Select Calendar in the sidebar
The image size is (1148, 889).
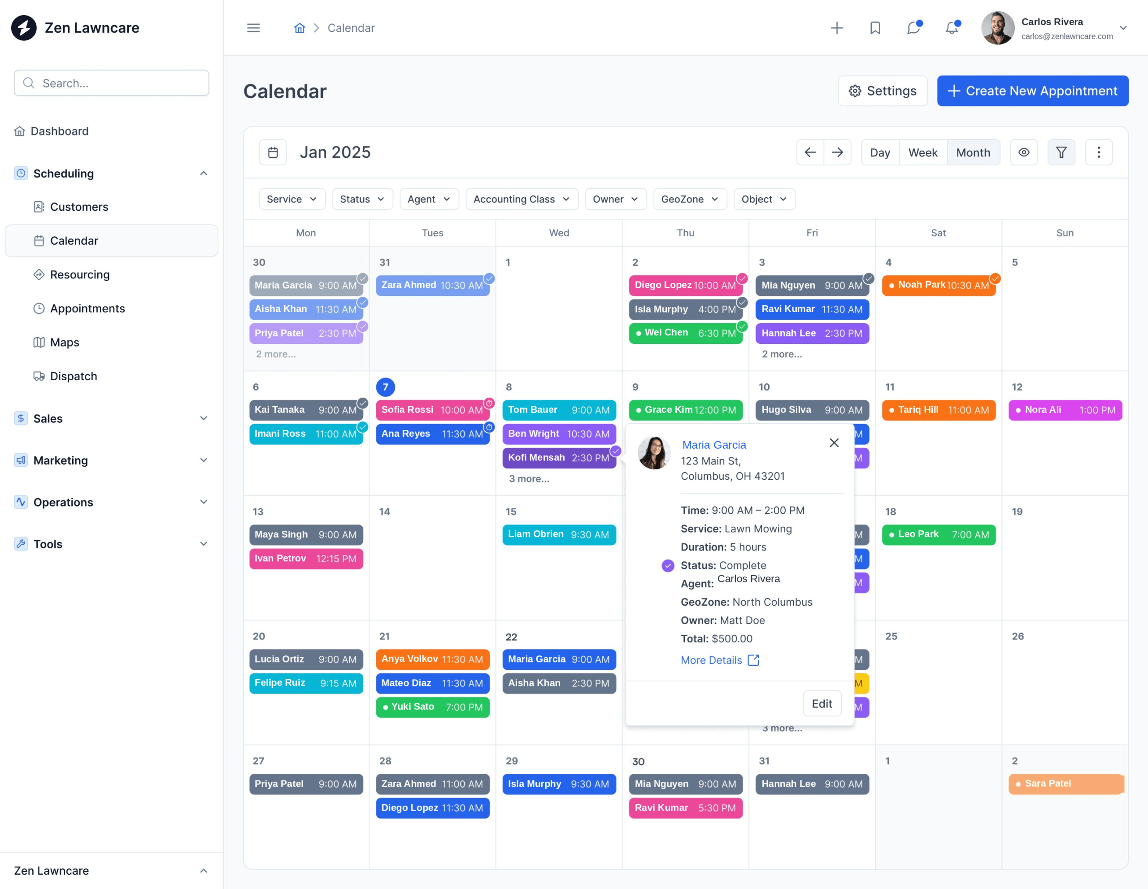tap(111, 241)
